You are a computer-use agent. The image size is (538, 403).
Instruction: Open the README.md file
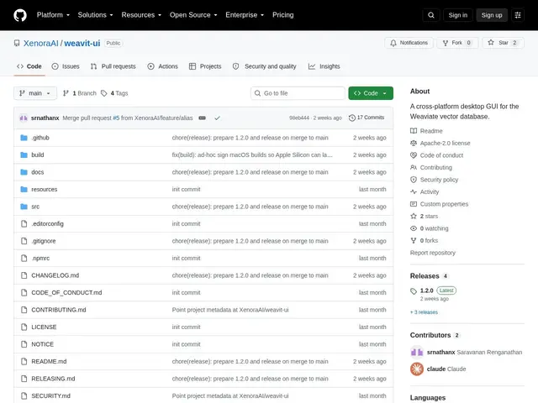[49, 362]
